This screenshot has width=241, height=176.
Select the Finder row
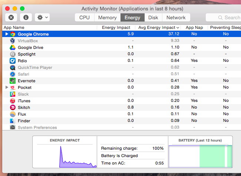[x=122, y=121]
